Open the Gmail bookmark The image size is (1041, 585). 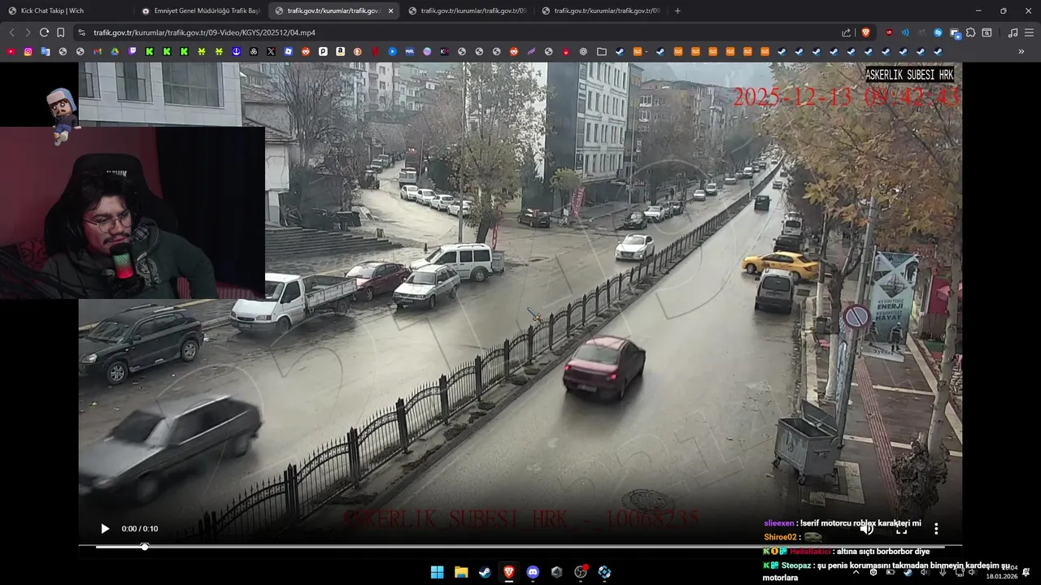click(x=98, y=51)
